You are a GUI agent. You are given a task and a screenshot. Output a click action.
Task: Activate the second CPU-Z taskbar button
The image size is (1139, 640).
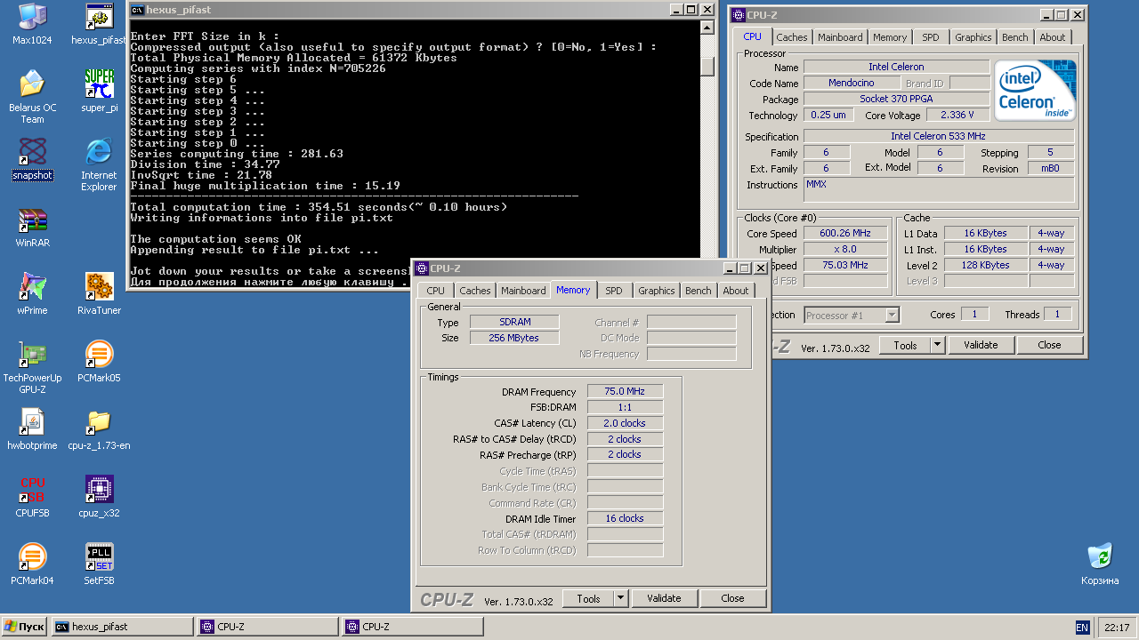coord(412,627)
